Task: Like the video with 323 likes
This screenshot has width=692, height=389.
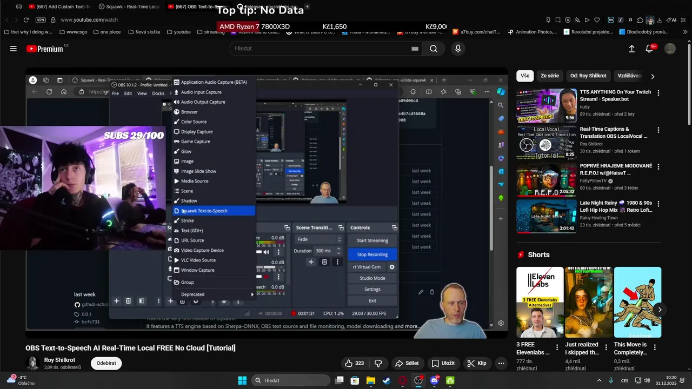Action: [x=355, y=364]
